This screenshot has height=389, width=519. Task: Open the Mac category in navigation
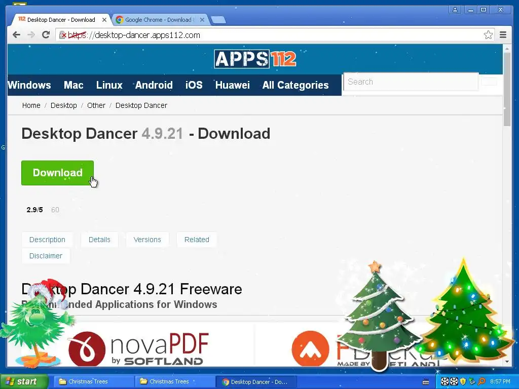click(x=73, y=85)
